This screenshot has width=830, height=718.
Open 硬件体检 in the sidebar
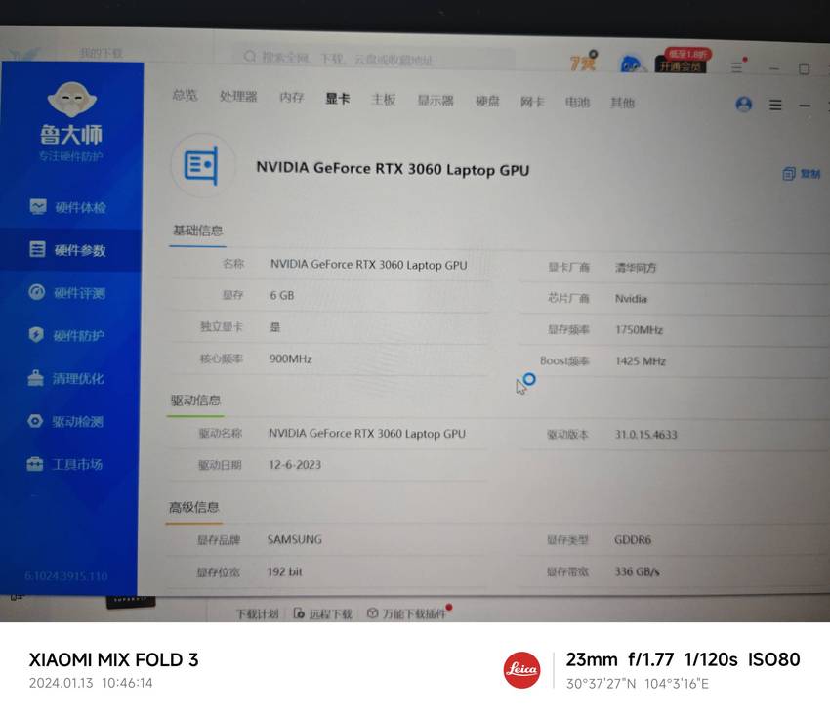pyautogui.click(x=67, y=207)
